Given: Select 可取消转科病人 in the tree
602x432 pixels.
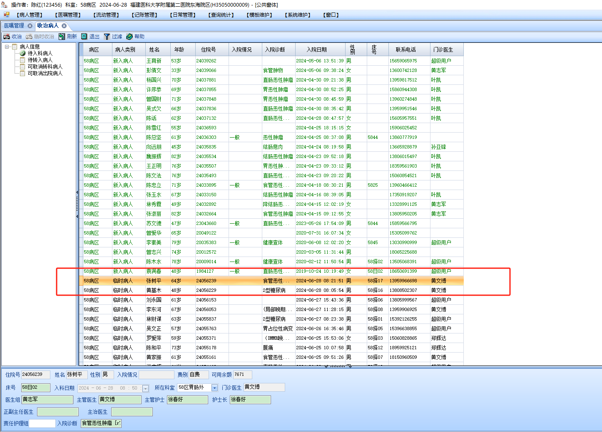Looking at the screenshot, I should click(x=45, y=67).
